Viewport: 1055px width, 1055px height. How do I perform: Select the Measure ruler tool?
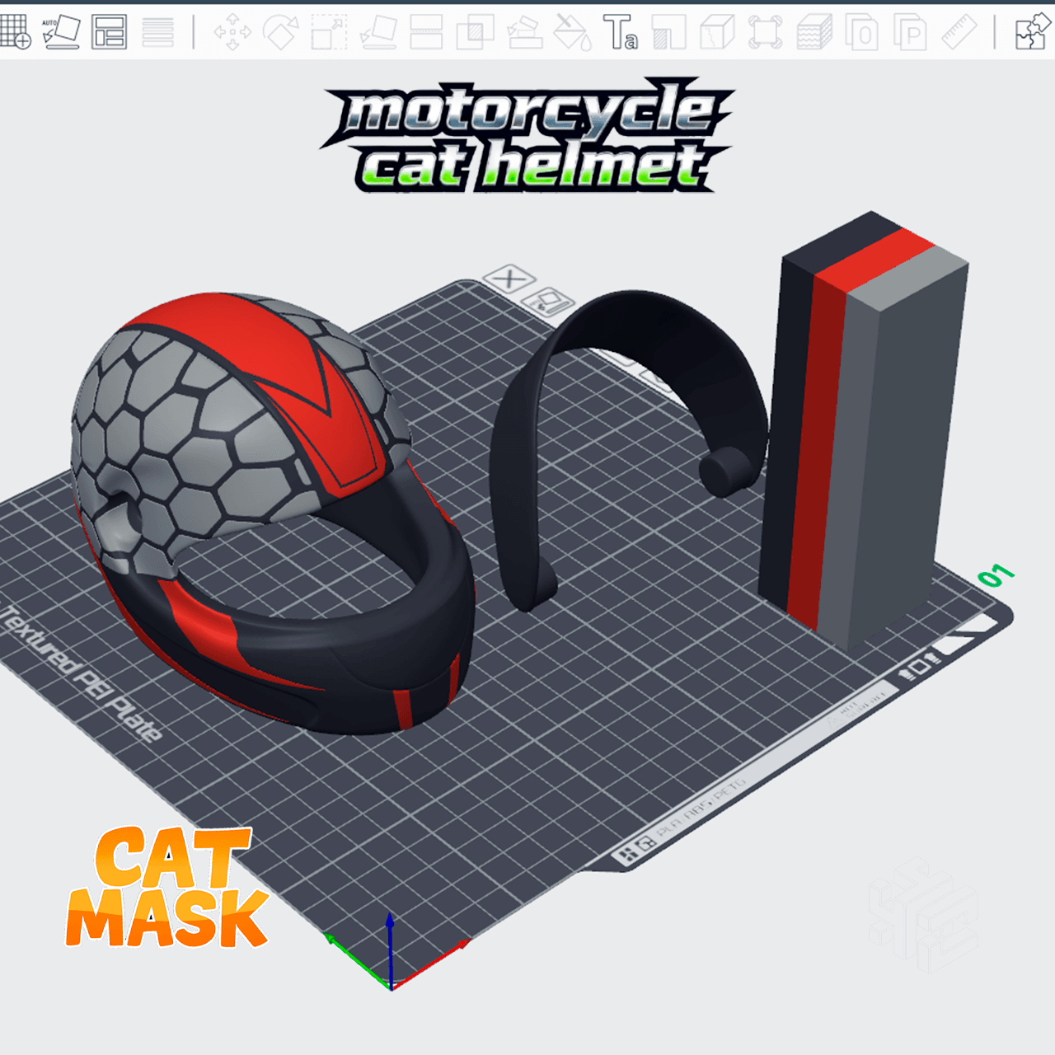[x=959, y=33]
